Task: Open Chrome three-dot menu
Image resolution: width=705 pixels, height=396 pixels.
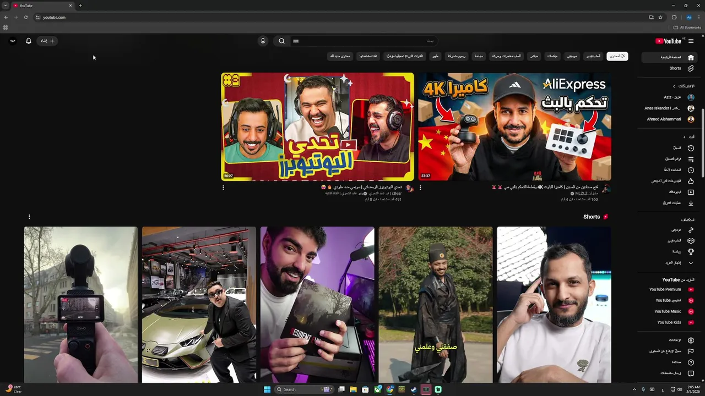Action: click(699, 17)
